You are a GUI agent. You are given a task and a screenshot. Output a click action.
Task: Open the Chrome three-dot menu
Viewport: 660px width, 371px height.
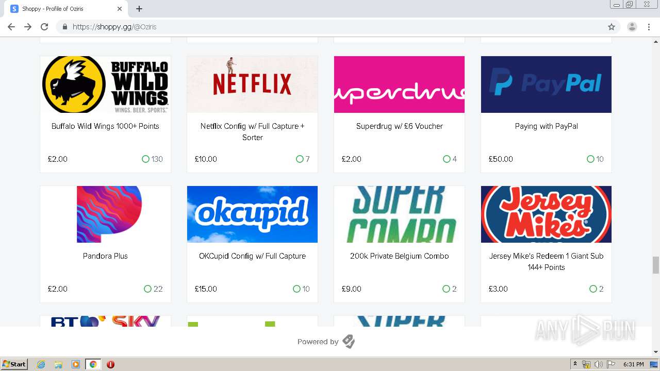coord(649,27)
